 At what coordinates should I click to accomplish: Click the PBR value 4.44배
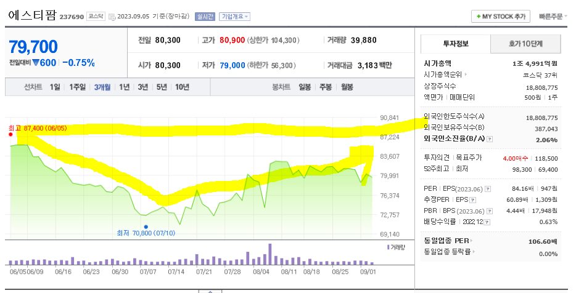point(516,211)
